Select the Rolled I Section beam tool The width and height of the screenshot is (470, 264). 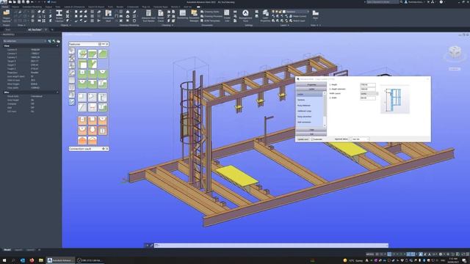(59, 16)
